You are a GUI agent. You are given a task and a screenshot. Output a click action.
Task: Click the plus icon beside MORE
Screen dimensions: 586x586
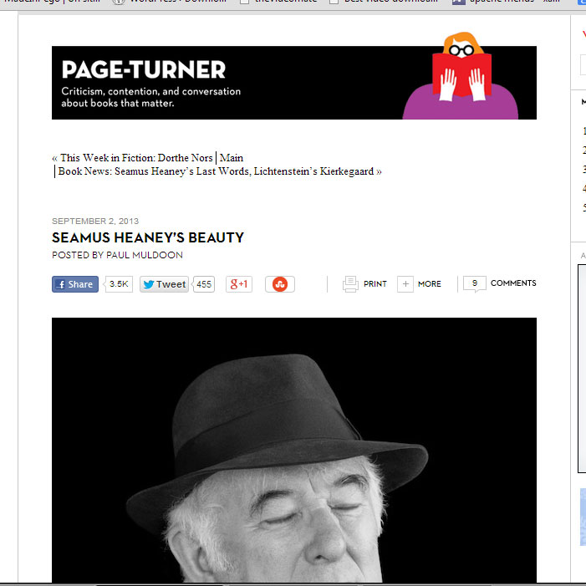point(405,284)
